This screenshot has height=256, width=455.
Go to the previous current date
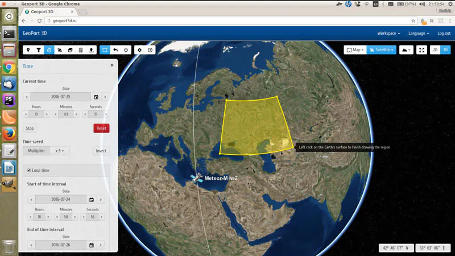point(27,97)
